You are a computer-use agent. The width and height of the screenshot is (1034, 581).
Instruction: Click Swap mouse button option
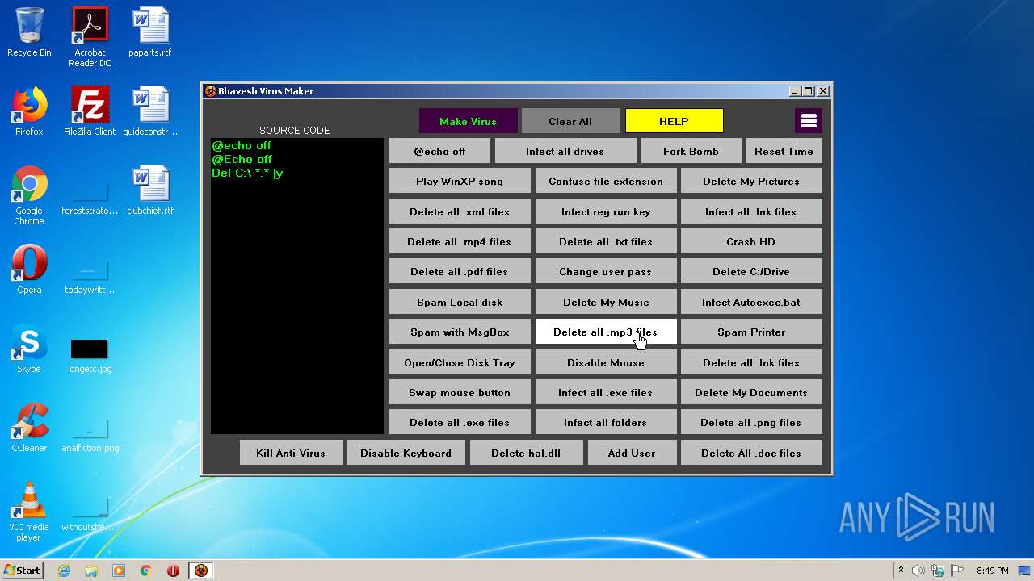point(460,392)
